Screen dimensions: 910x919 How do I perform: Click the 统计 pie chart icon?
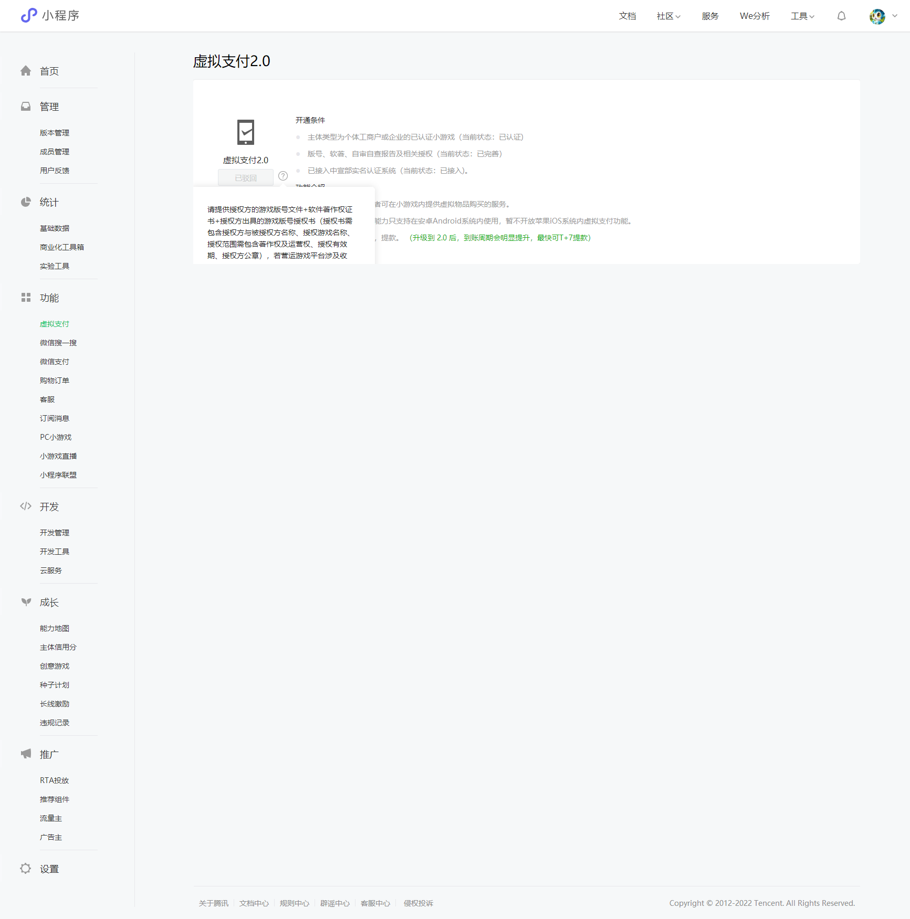26,202
